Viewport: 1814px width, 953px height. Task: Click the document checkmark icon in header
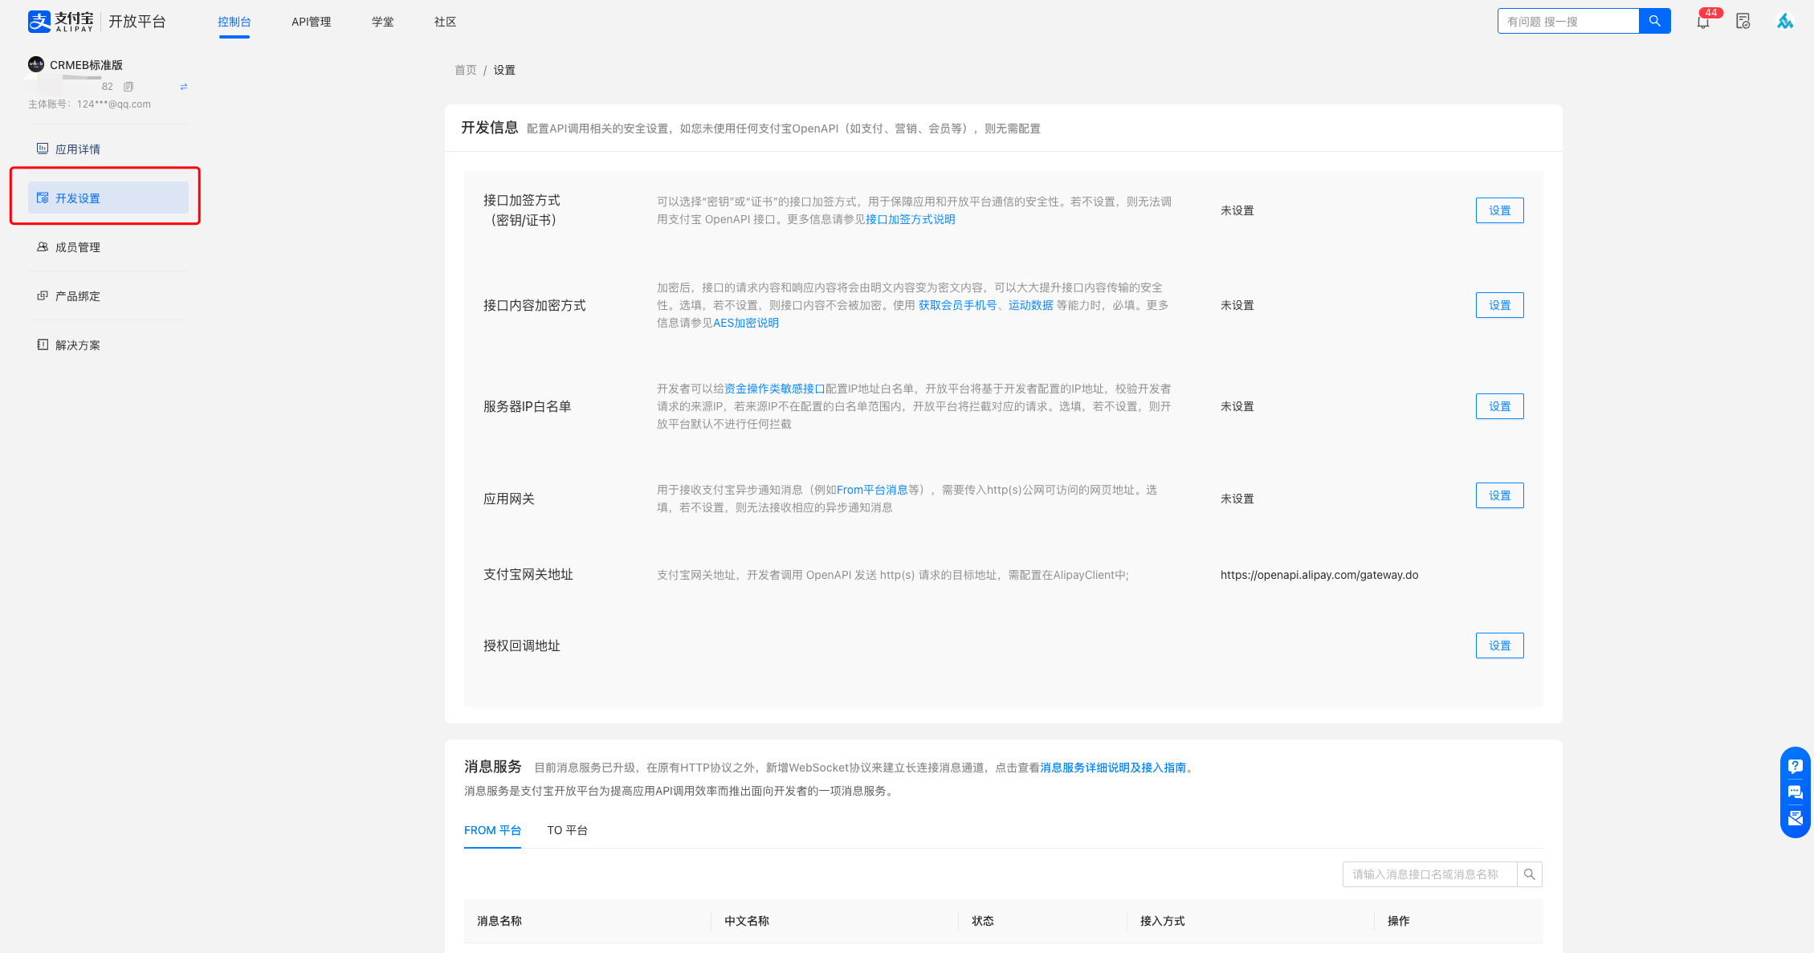pos(1743,22)
